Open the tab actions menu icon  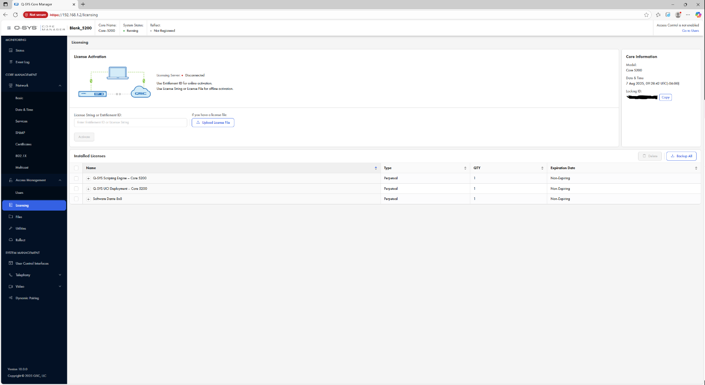pyautogui.click(x=5, y=4)
